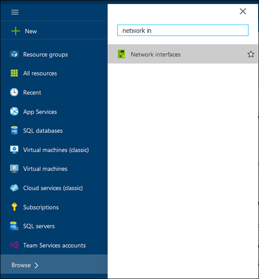This screenshot has width=259, height=279.
Task: Open Resource groups from the sidebar
Action: (x=45, y=55)
